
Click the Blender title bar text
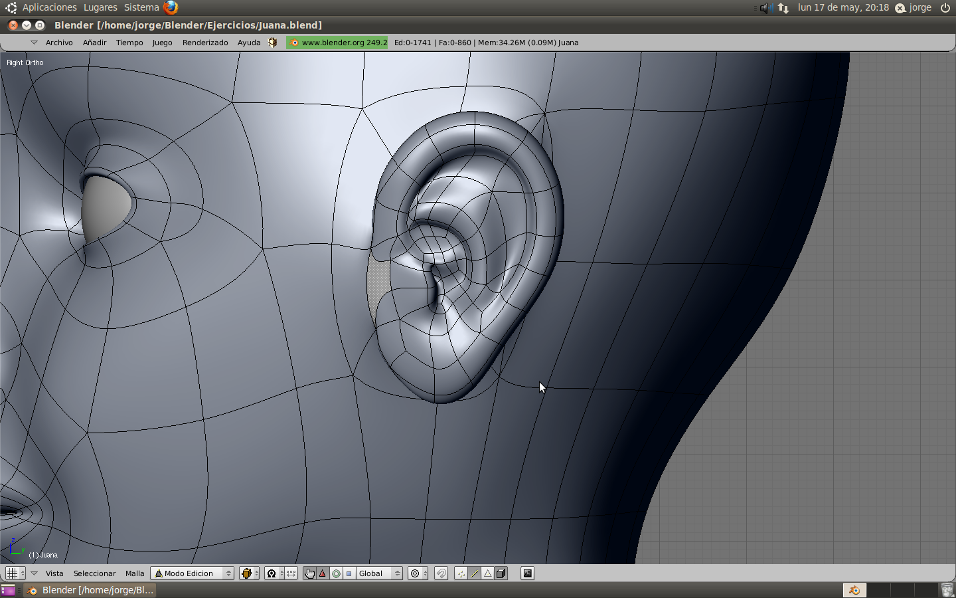pyautogui.click(x=188, y=25)
